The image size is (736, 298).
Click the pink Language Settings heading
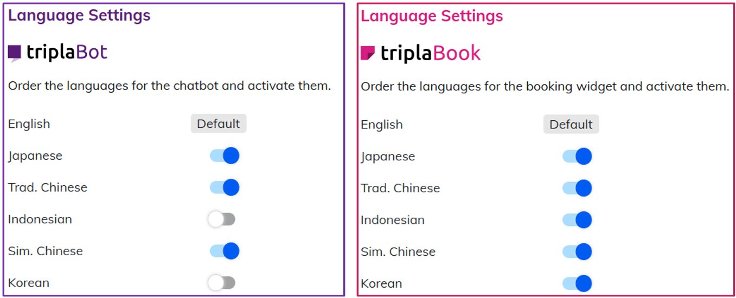pyautogui.click(x=432, y=16)
